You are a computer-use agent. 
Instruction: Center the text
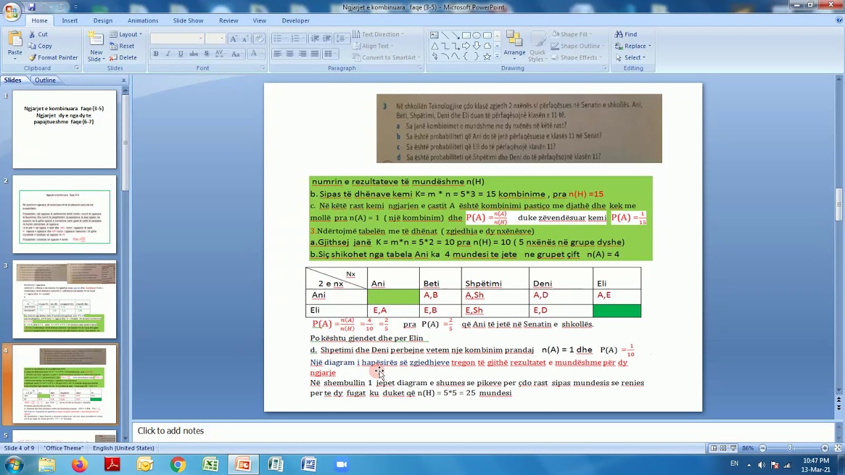pos(290,54)
